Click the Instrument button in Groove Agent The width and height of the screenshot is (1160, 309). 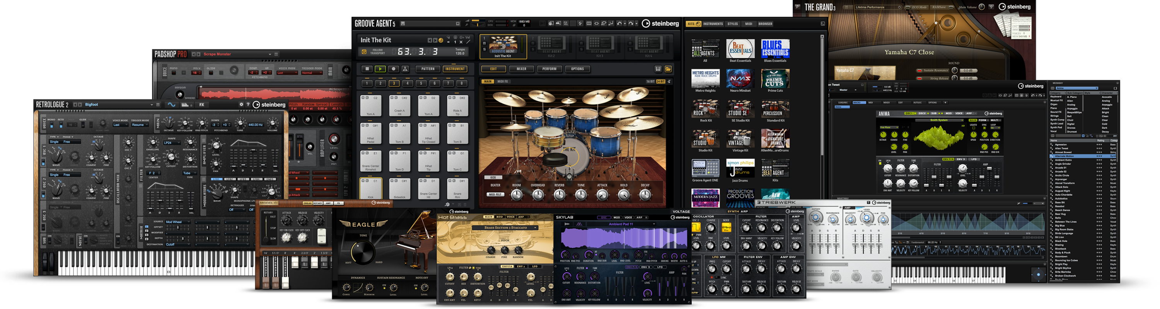pos(455,69)
